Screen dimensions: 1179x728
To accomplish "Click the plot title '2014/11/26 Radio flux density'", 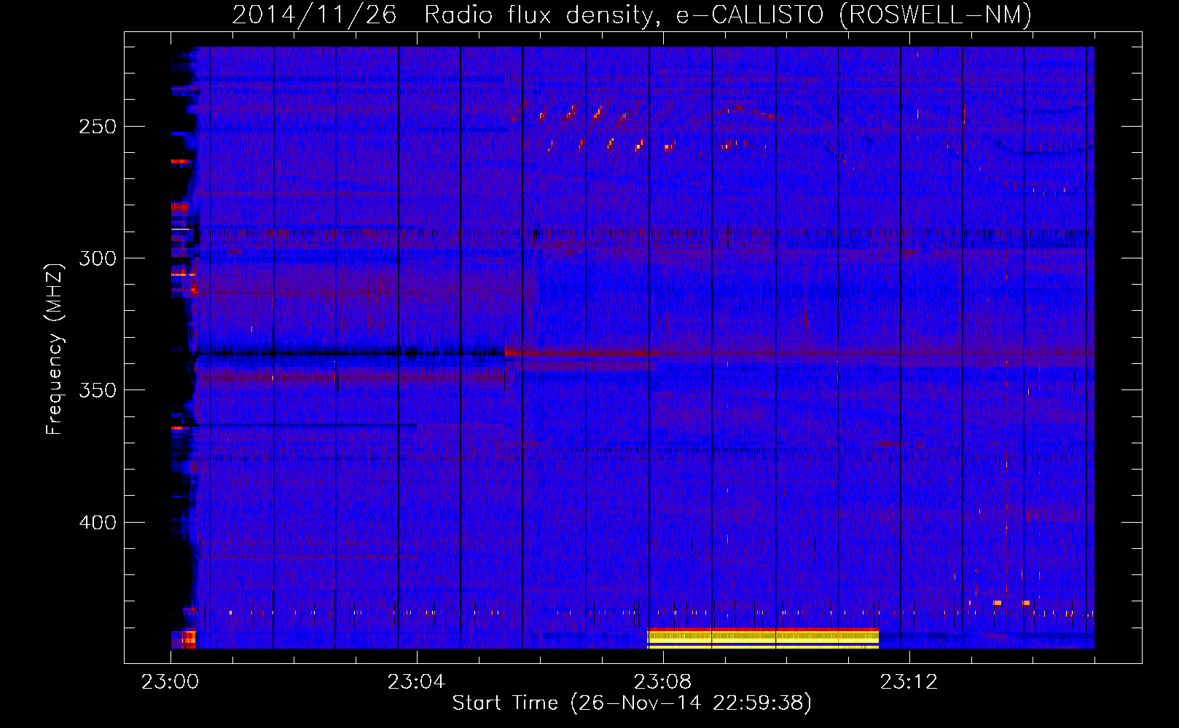I will tap(632, 15).
